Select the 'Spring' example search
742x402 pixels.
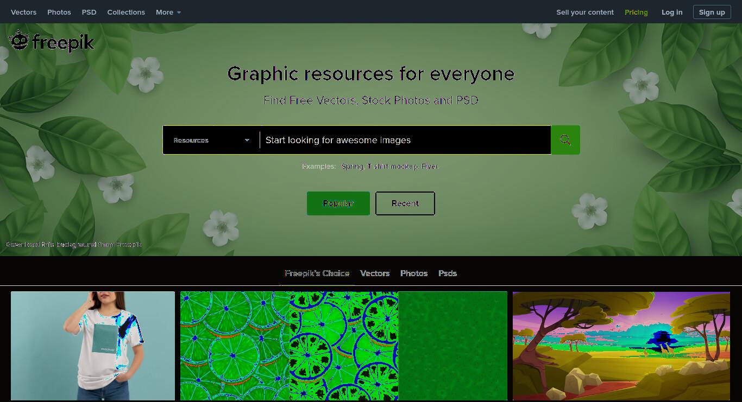tap(352, 167)
